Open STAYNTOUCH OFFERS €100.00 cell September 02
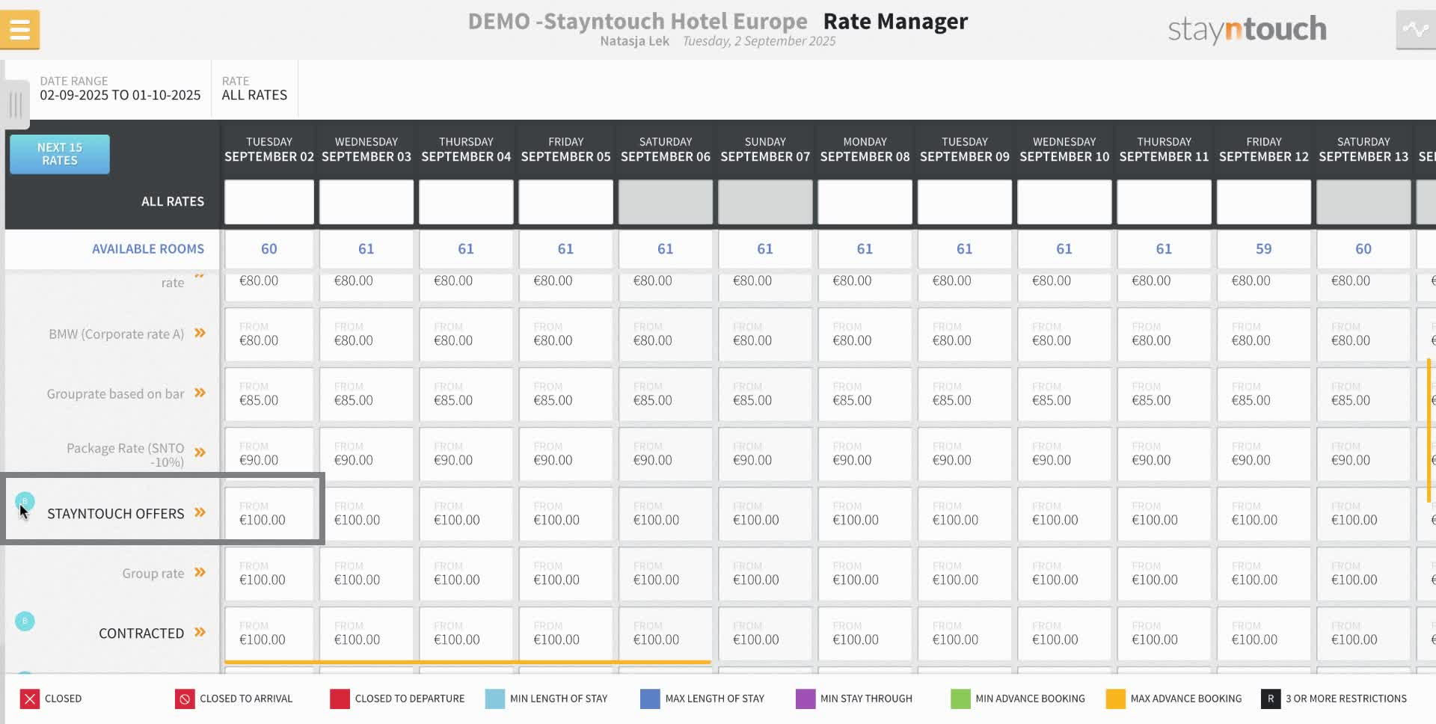Image resolution: width=1436 pixels, height=724 pixels. coord(269,514)
